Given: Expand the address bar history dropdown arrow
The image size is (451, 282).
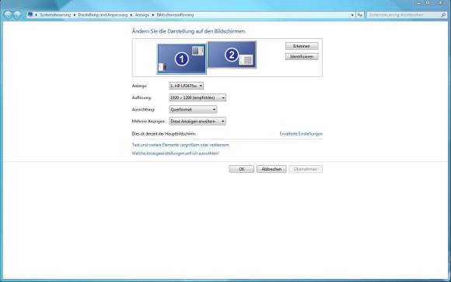Looking at the screenshot, I should click(x=352, y=15).
